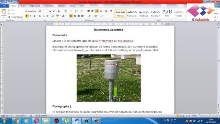Switch to the Page Layout tab
This screenshot has width=220, height=124.
tap(35, 6)
